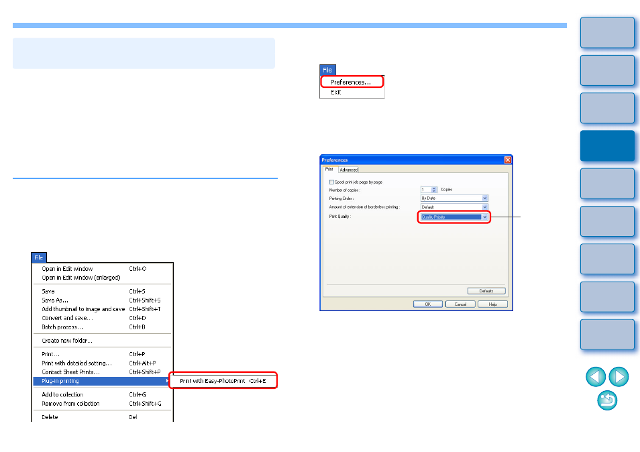Viewport: 640px width, 452px height.
Task: Select Open in Edit window menu item
Action: pyautogui.click(x=103, y=269)
